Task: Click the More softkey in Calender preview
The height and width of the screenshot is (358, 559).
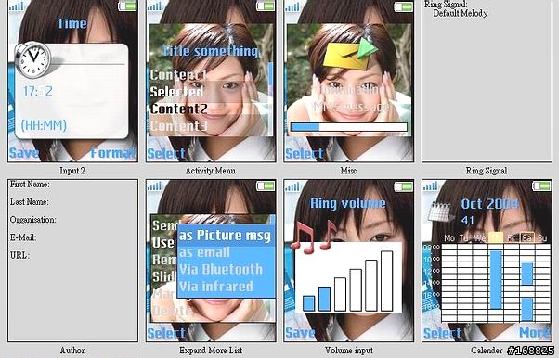Action: (534, 333)
